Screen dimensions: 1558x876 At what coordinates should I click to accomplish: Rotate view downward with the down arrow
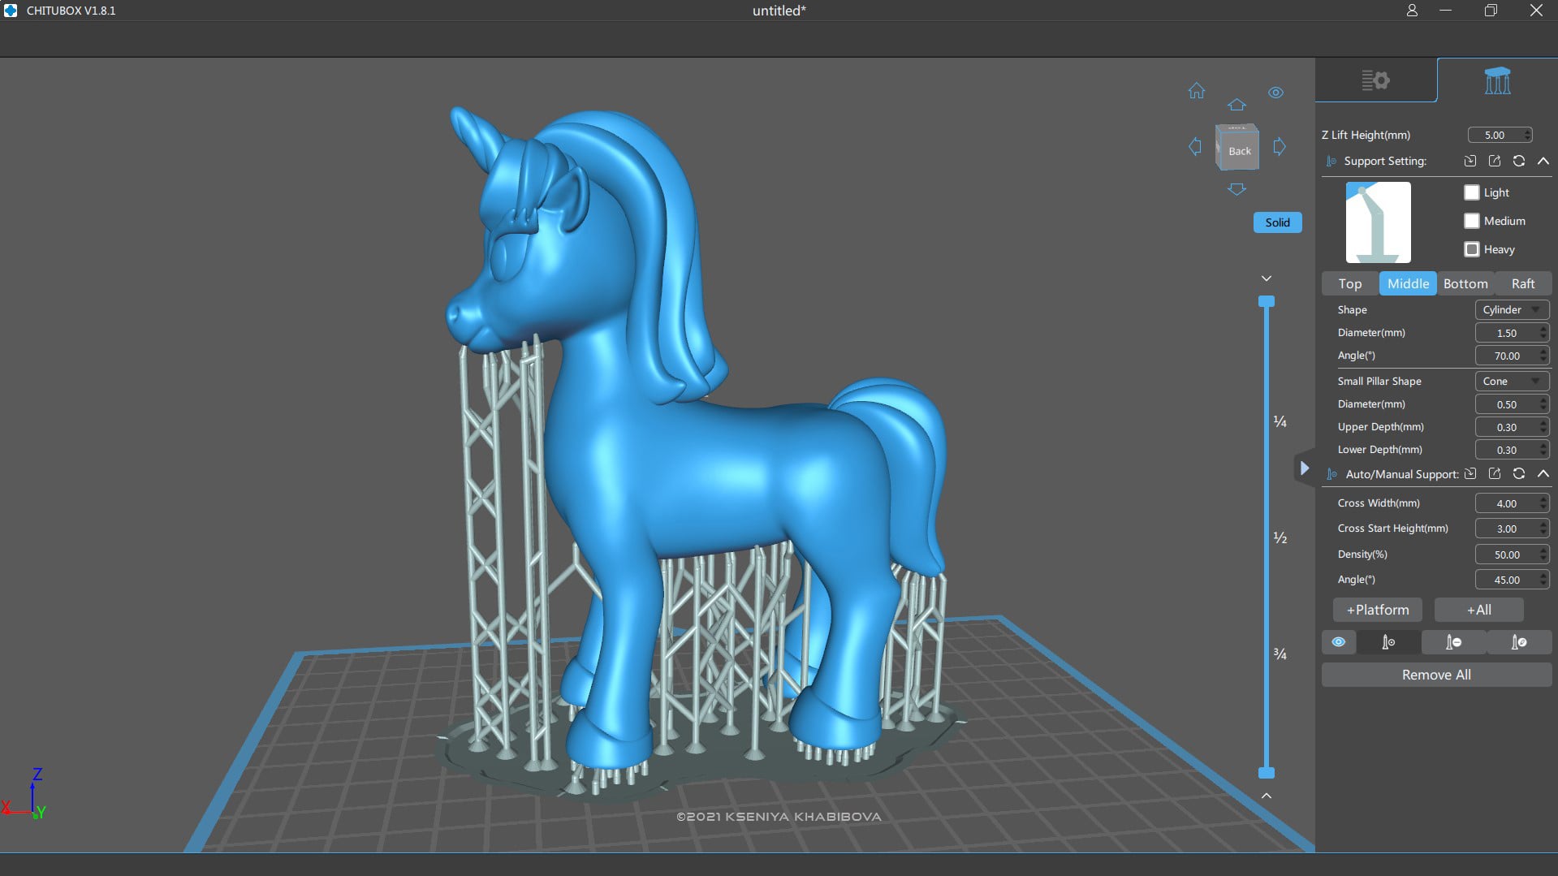coord(1236,189)
